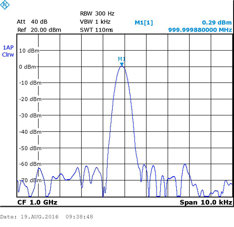The height and width of the screenshot is (227, 234).
Task: Open the RBW 300 Hz setting
Action: [97, 14]
